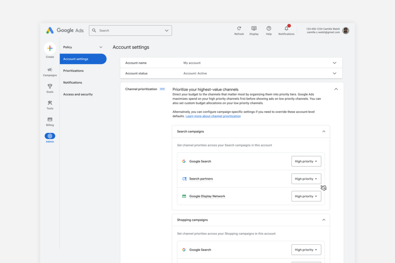Screen dimensions: 395x263
Task: Click the Create plus button
Action: click(50, 48)
